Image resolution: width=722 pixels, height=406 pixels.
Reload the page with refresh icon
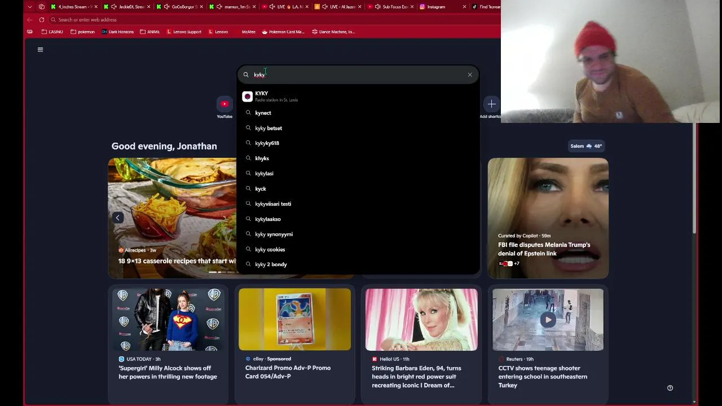42,20
